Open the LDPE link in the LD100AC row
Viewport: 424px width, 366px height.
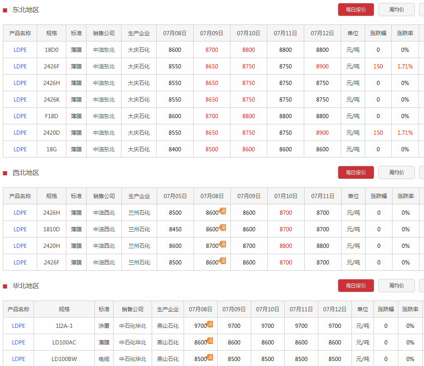point(18,342)
